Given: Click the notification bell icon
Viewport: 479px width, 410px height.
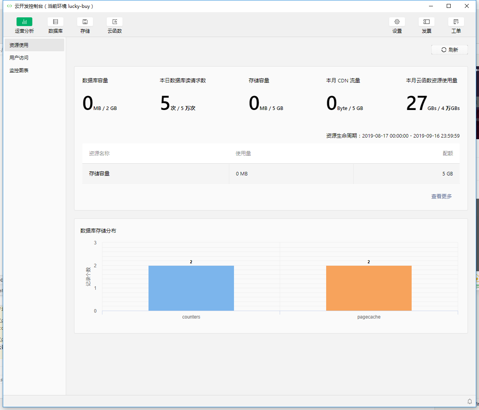Looking at the screenshot, I should 470,401.
